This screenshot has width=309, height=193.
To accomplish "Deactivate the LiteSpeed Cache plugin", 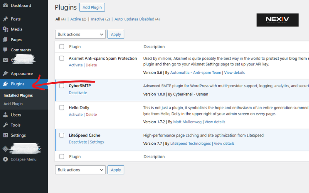I will click(x=78, y=142).
